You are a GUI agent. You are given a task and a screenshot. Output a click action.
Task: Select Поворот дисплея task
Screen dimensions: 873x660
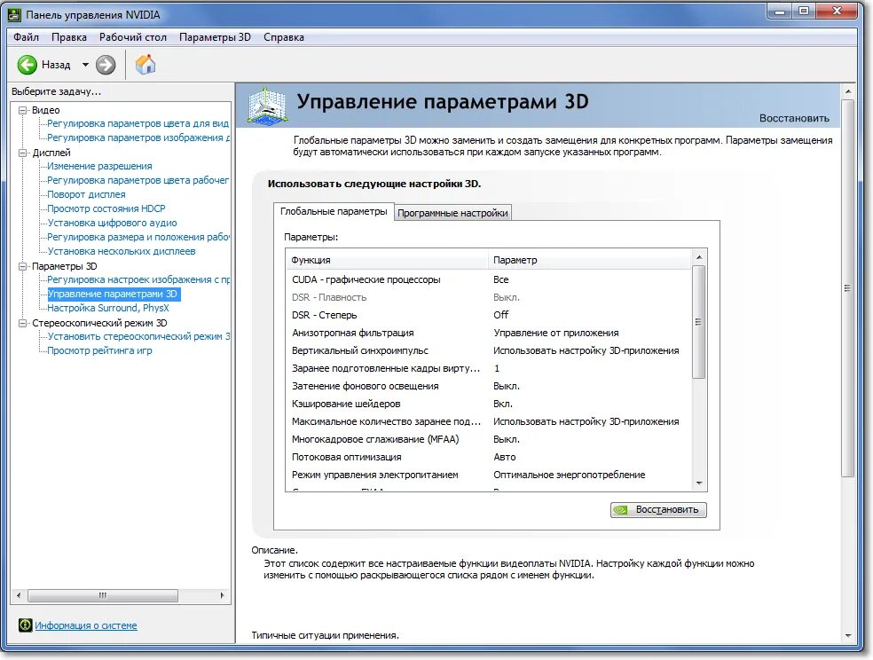pos(86,194)
